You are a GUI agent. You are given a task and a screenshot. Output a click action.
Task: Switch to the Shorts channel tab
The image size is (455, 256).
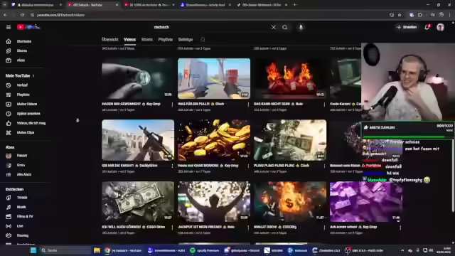147,40
